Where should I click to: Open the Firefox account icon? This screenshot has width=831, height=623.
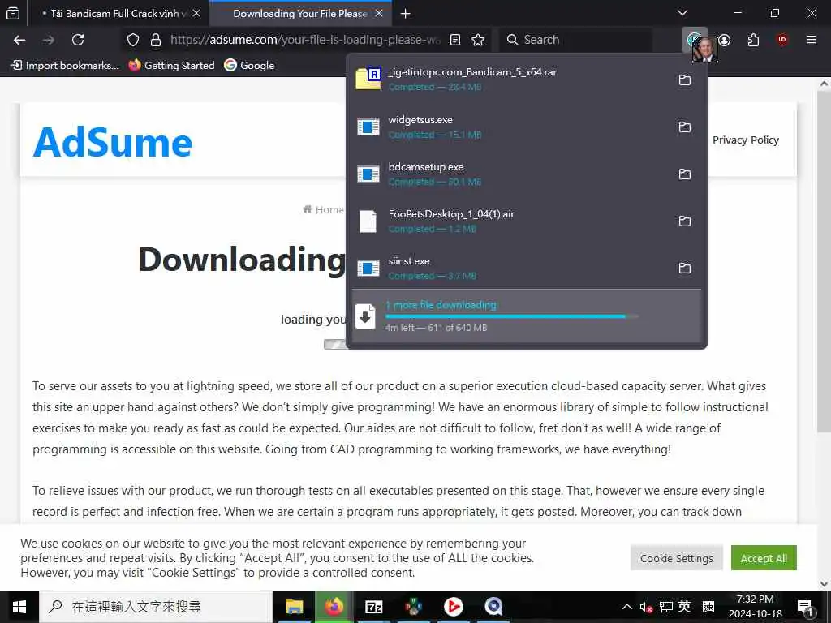coord(725,40)
